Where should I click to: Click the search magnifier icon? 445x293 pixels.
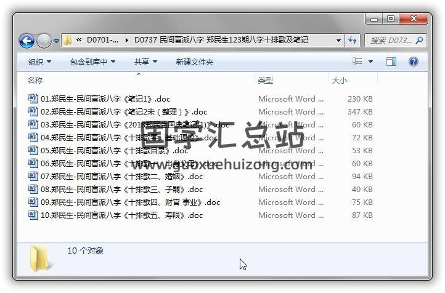(x=419, y=41)
